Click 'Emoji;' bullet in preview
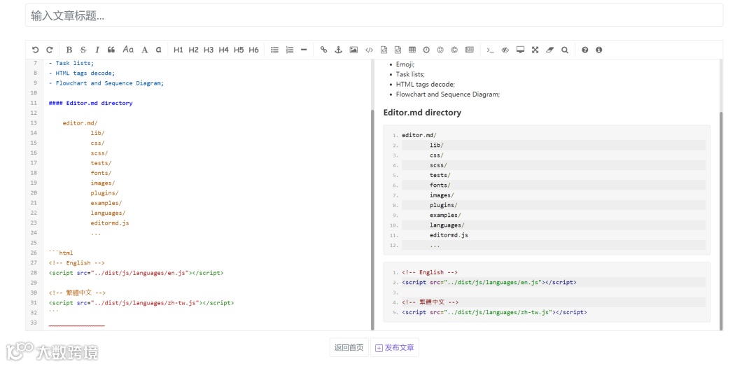756x366 pixels. tap(405, 64)
